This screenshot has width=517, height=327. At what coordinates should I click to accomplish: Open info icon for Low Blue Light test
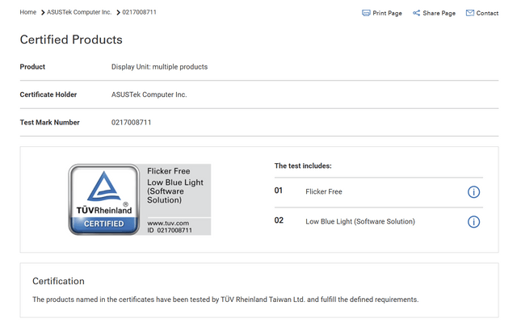474,222
